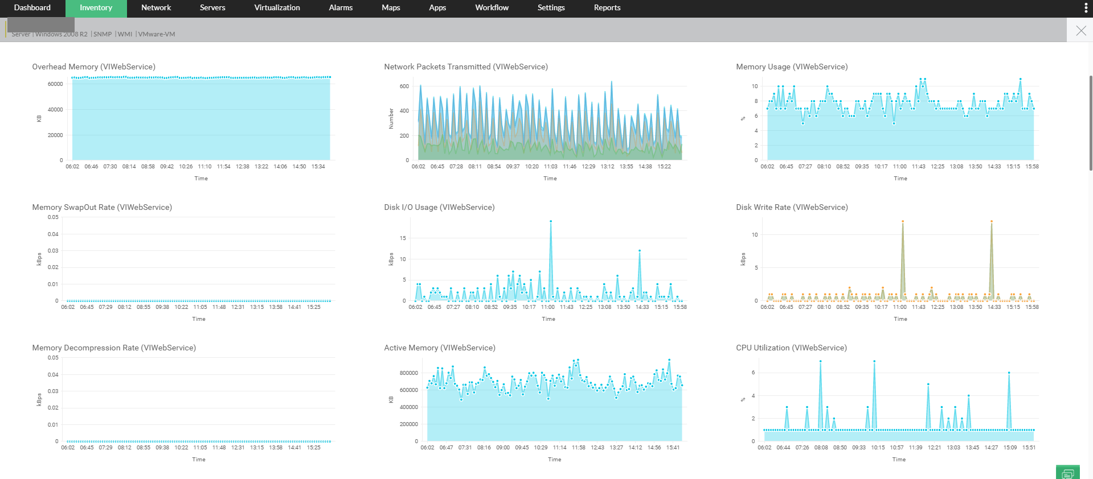Screen dimensions: 1093x479
Task: Select the Inventory tab
Action: 96,8
